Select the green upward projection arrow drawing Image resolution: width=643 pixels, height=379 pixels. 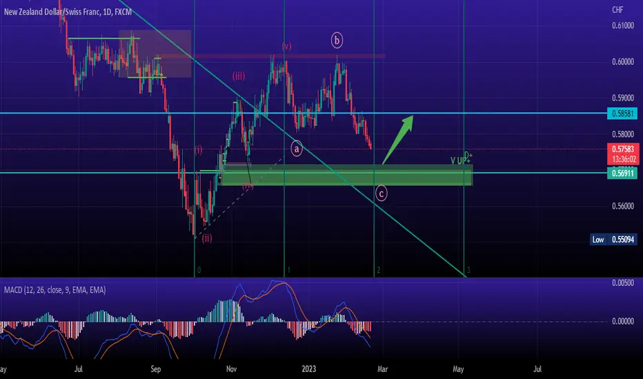(397, 141)
